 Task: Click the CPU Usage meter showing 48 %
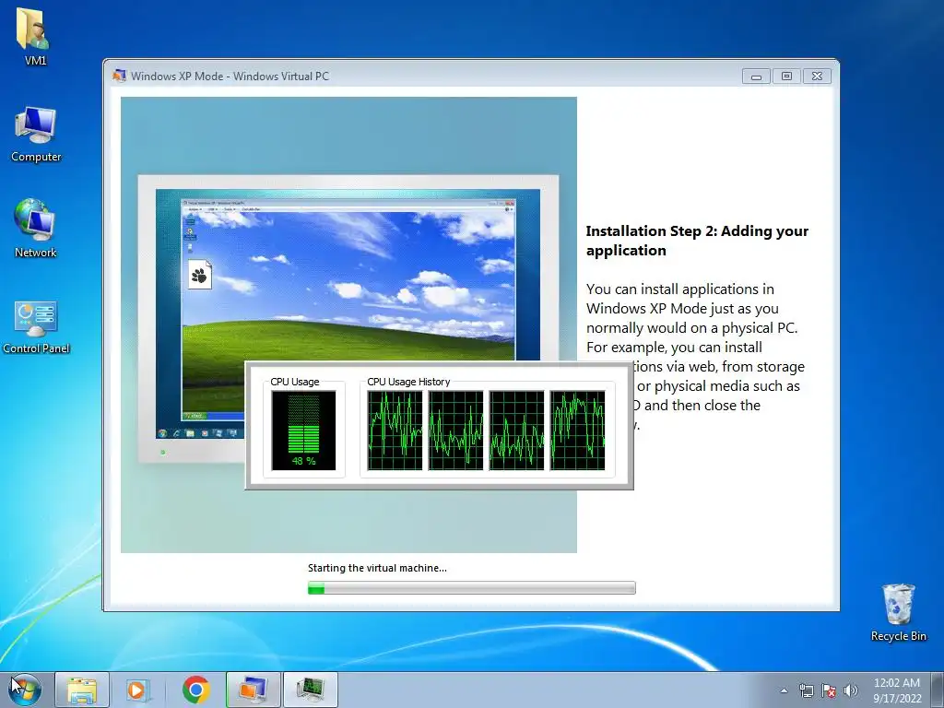click(303, 430)
